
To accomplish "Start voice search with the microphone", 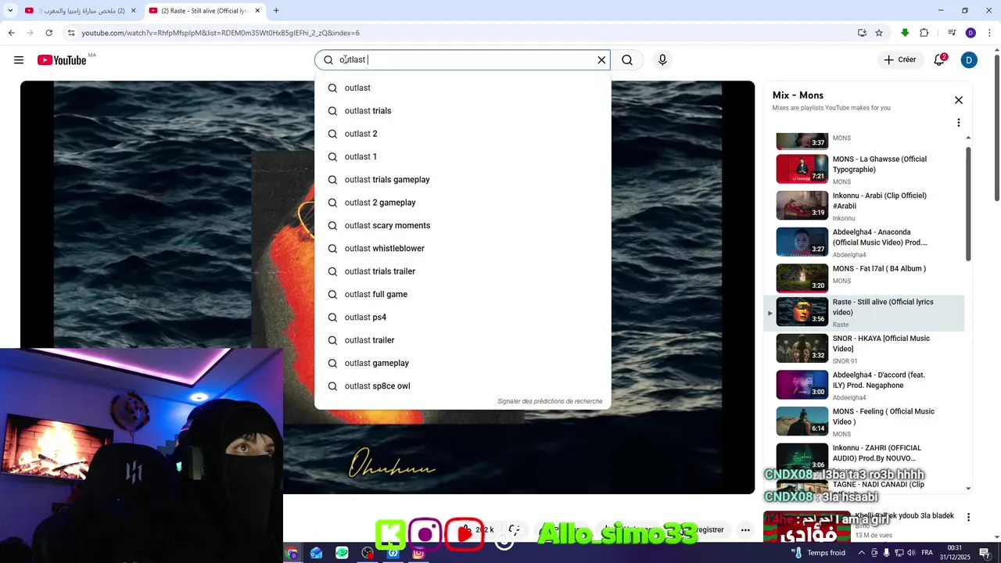I will [662, 60].
